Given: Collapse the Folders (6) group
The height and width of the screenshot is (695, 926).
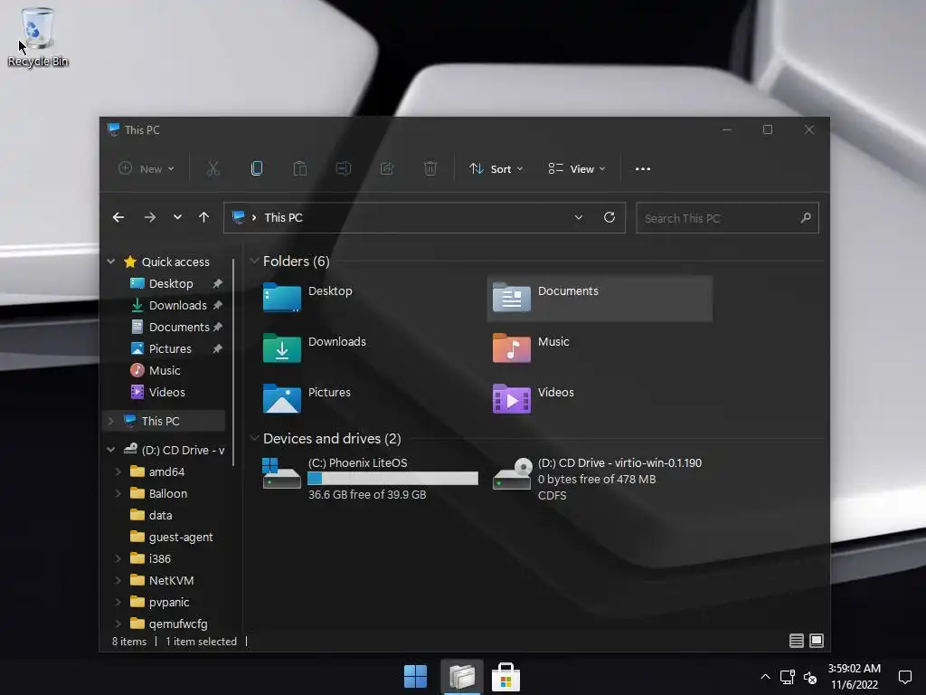Looking at the screenshot, I should click(254, 262).
